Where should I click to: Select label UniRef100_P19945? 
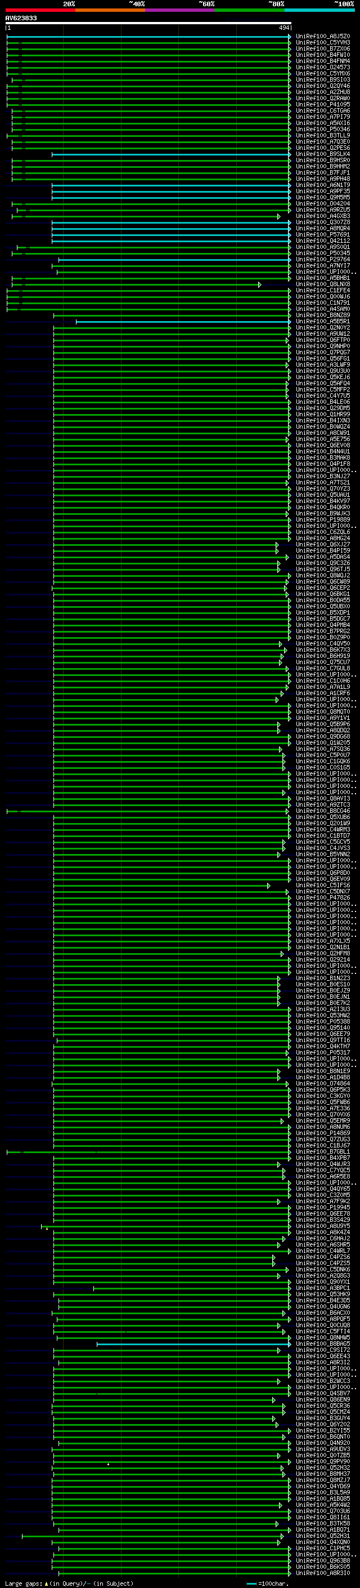323,1208
